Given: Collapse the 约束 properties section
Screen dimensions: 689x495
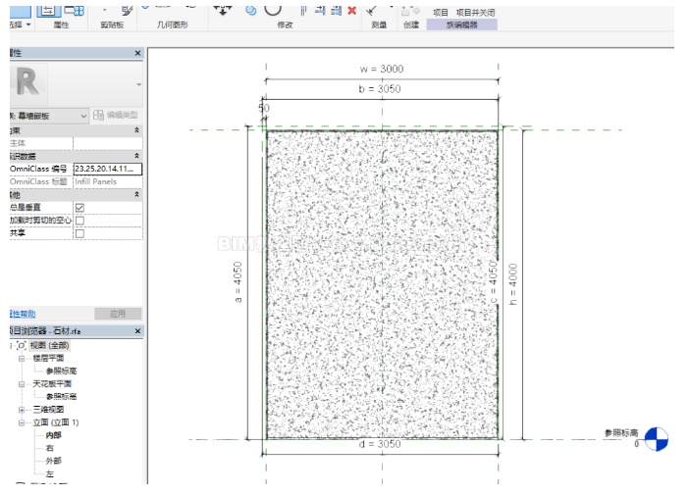Looking at the screenshot, I should pos(136,130).
